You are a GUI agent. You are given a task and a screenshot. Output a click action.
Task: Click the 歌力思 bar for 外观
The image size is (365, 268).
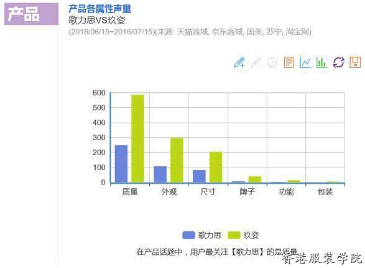pyautogui.click(x=160, y=175)
